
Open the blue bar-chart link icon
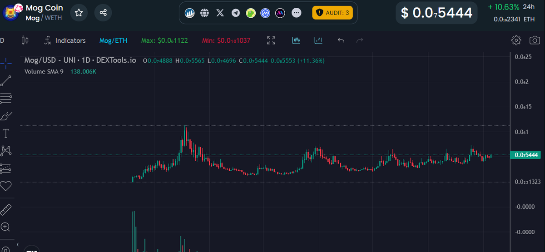click(190, 13)
